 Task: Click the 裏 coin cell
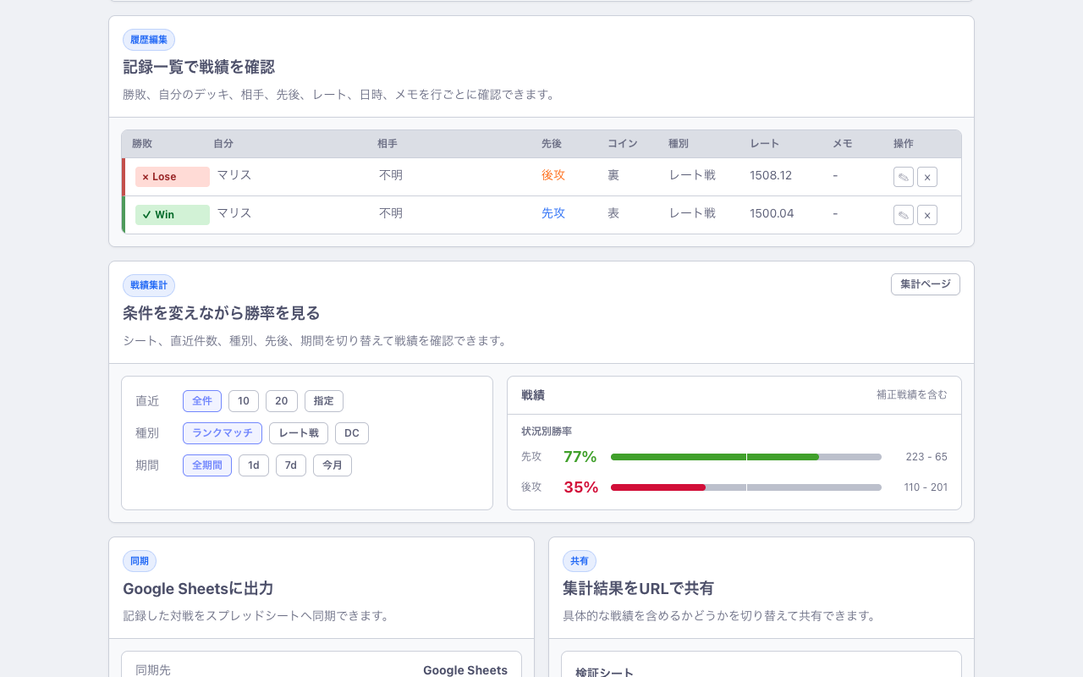[613, 175]
